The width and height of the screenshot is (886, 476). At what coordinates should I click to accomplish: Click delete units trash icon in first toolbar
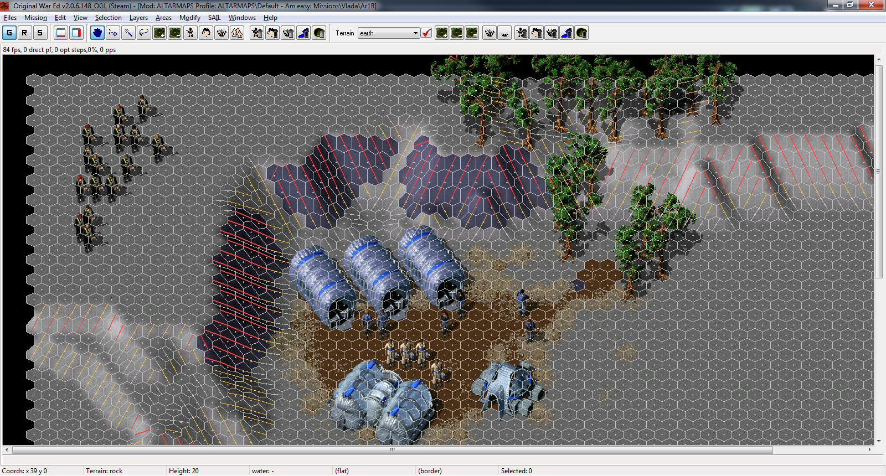(257, 33)
